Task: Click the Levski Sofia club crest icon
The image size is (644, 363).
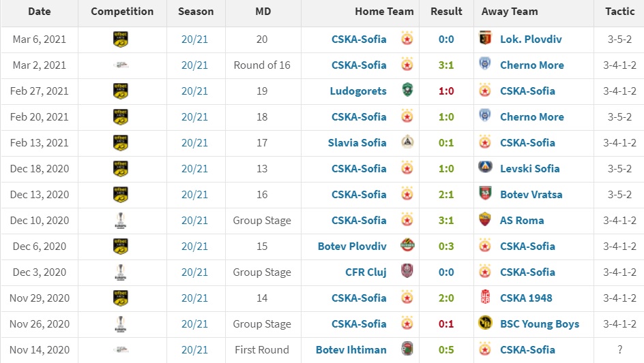Action: [485, 168]
